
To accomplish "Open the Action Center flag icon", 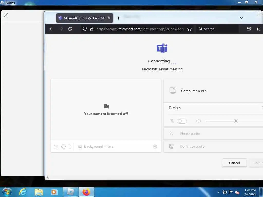I will (x=231, y=192).
